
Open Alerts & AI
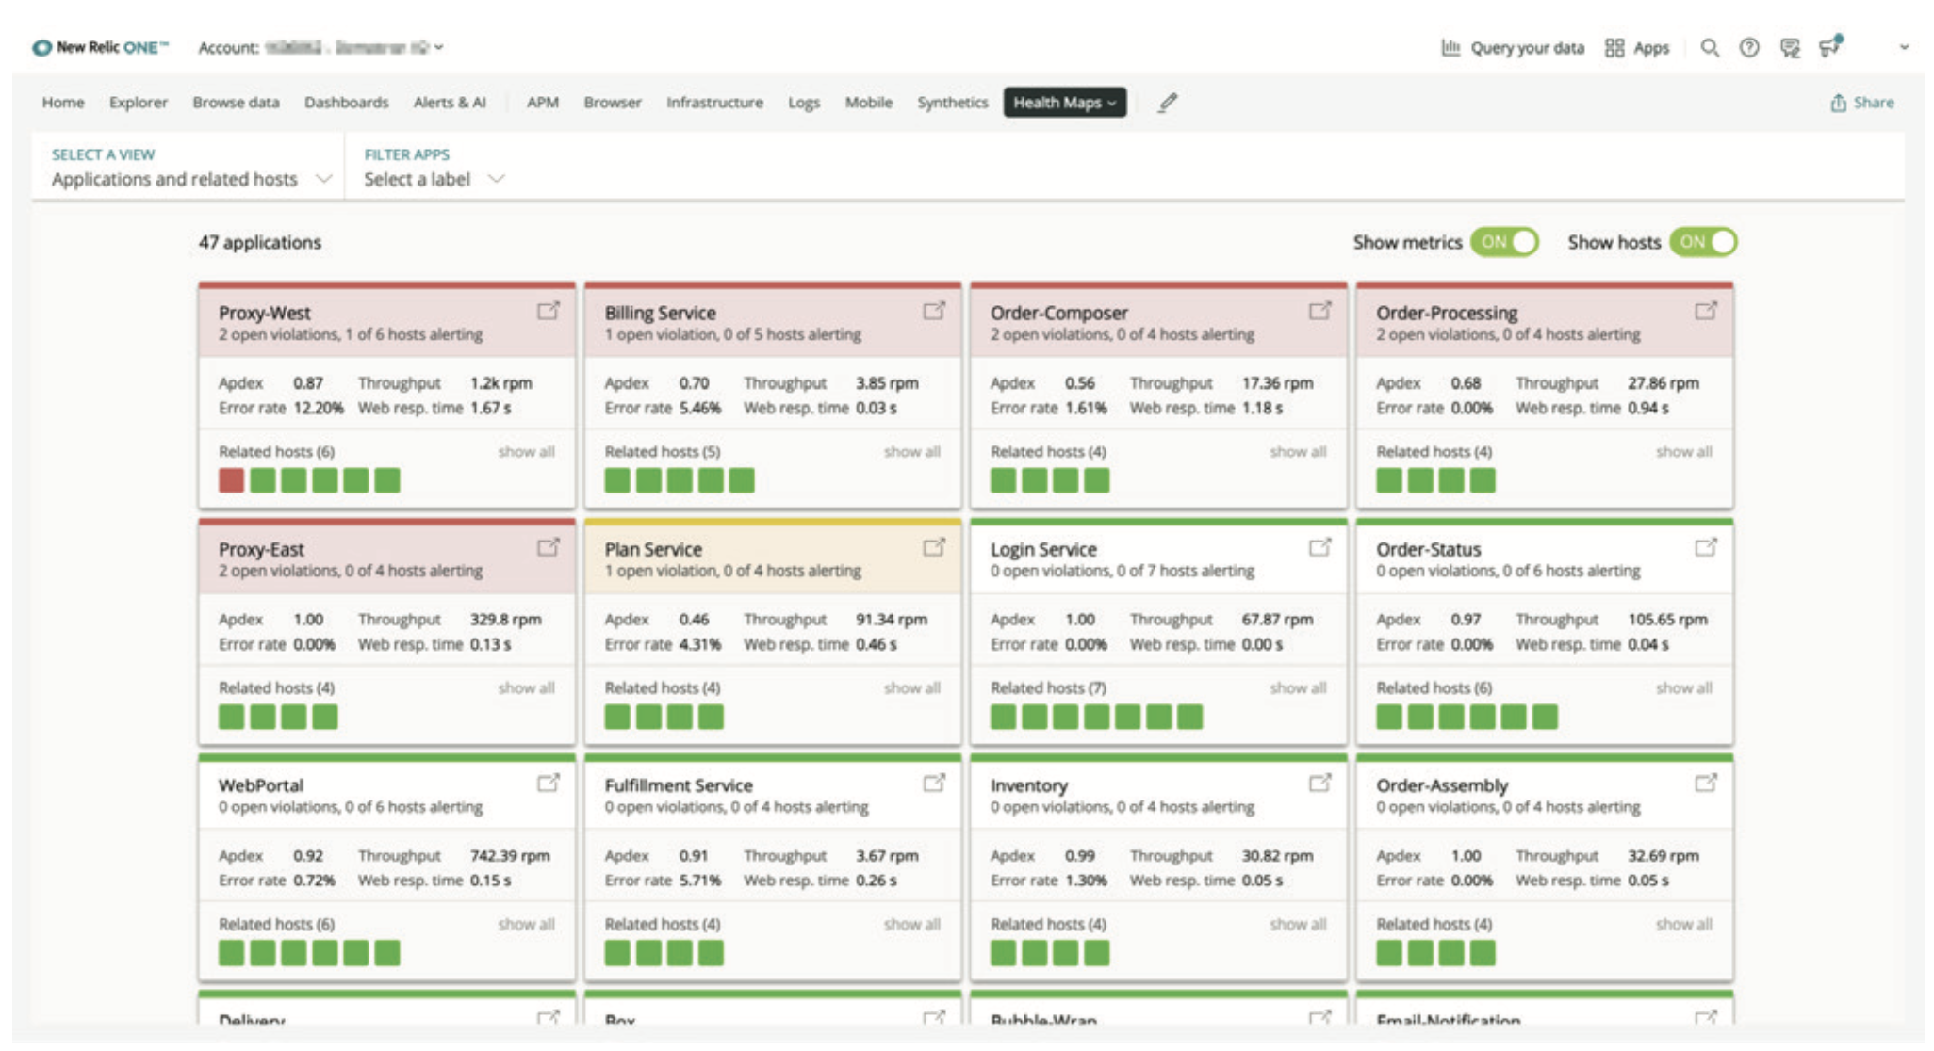450,103
